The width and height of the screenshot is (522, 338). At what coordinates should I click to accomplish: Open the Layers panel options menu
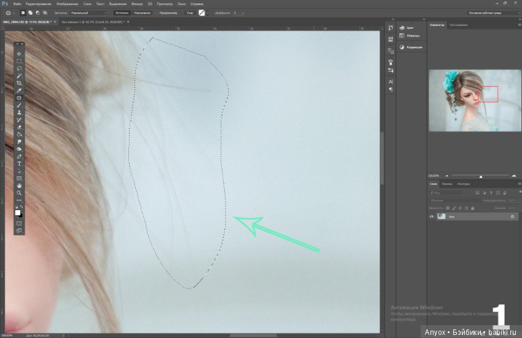tap(520, 184)
